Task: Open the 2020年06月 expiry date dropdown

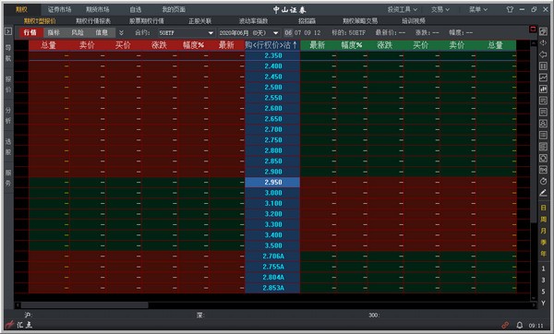Action: tap(248, 33)
